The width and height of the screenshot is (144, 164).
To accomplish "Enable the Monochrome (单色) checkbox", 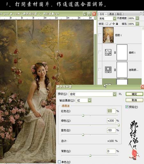I will pyautogui.click(x=59, y=162).
